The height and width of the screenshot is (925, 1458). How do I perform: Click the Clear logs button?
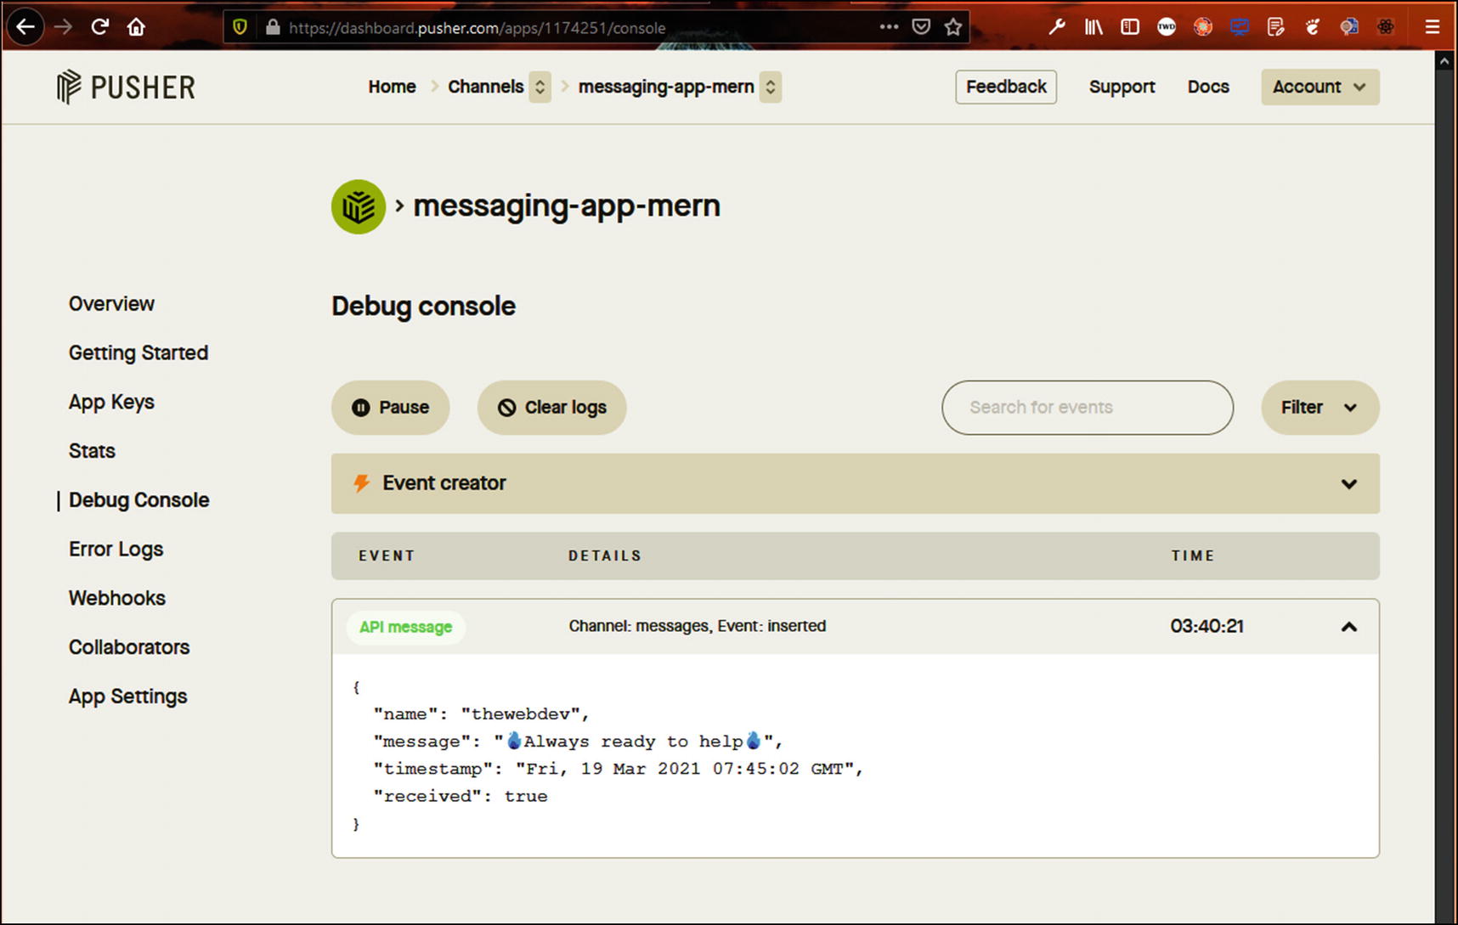point(551,408)
